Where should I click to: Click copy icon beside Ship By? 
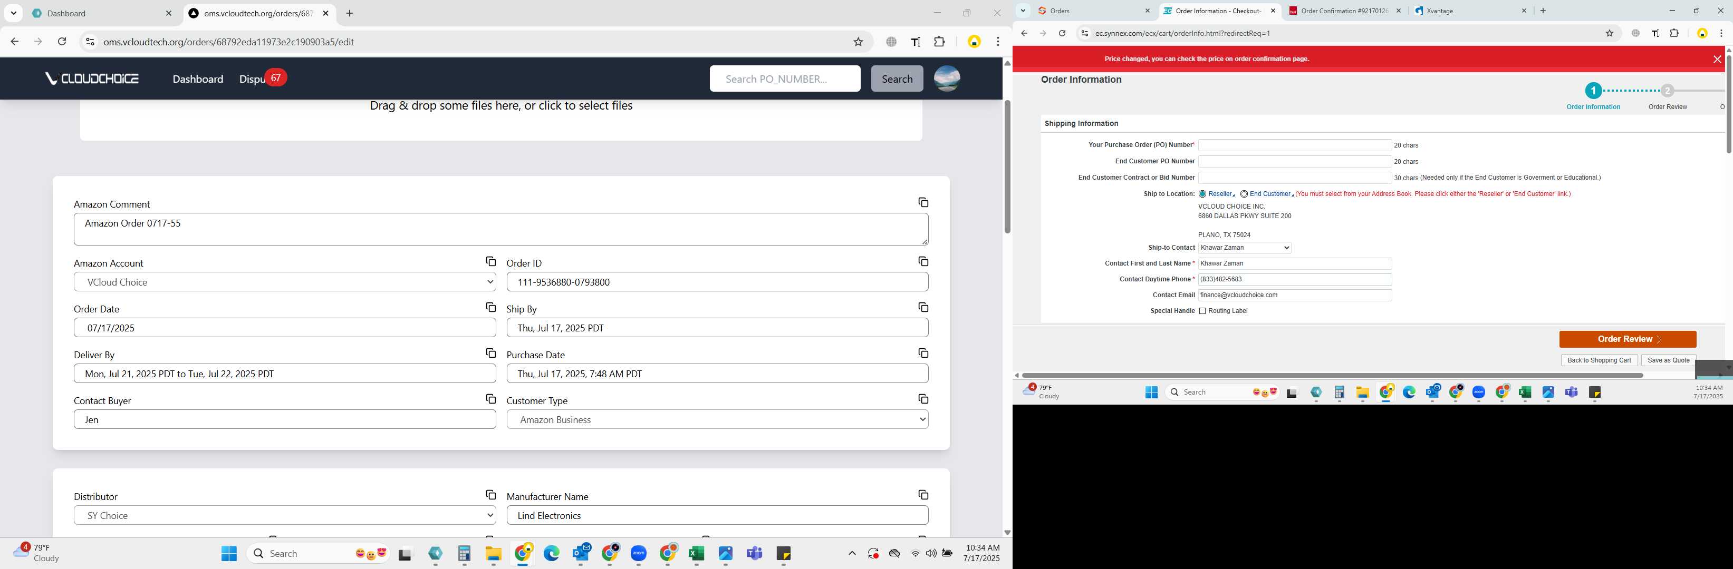(923, 307)
